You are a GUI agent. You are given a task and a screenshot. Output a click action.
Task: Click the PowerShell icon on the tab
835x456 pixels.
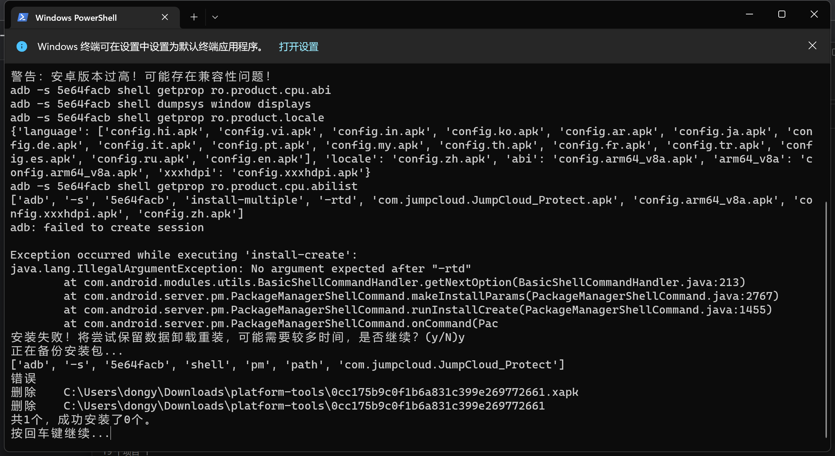pyautogui.click(x=23, y=17)
